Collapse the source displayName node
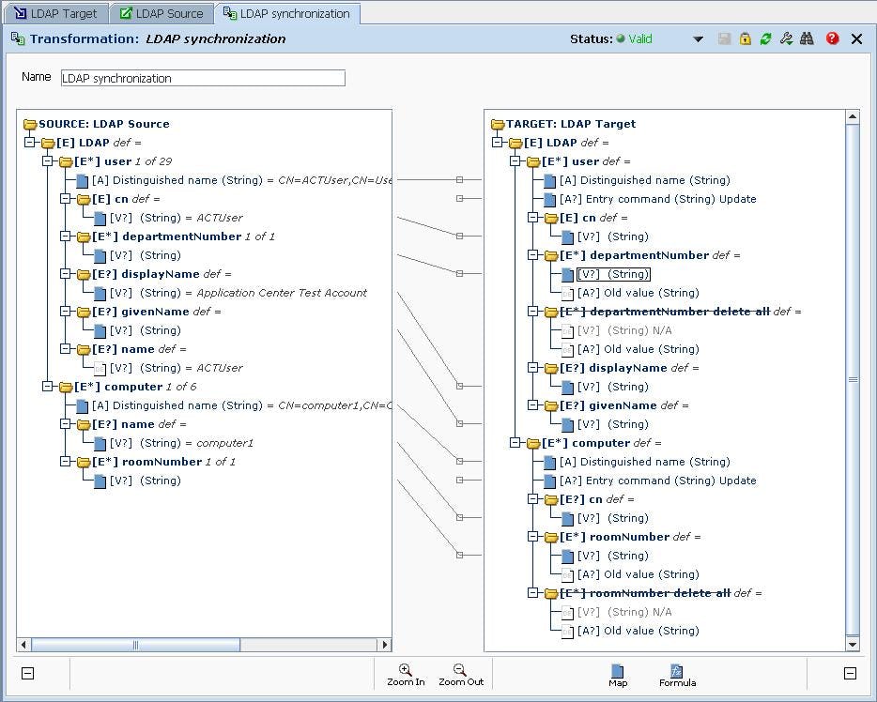The height and width of the screenshot is (702, 877). tap(66, 274)
